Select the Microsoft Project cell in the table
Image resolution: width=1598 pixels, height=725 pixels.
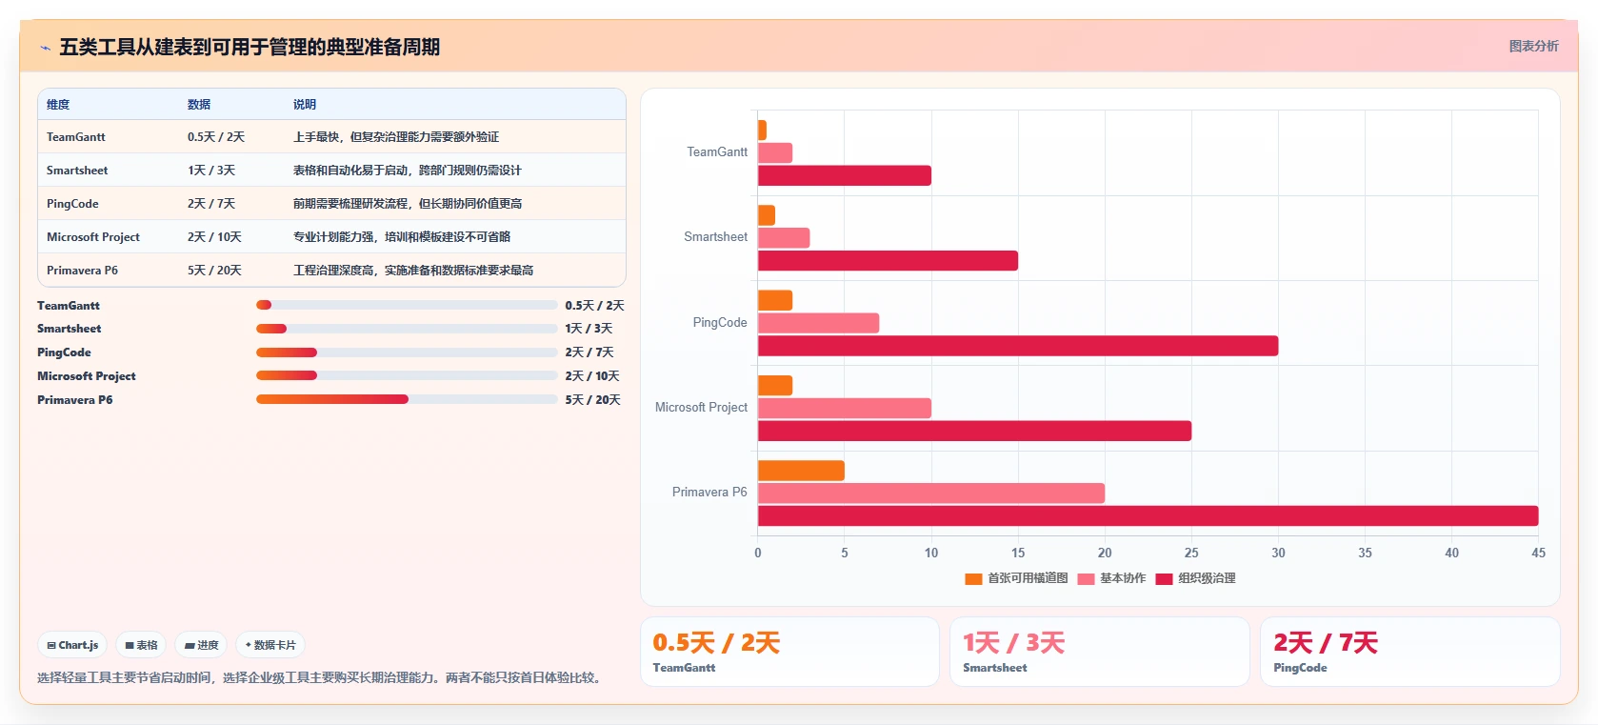(x=93, y=237)
